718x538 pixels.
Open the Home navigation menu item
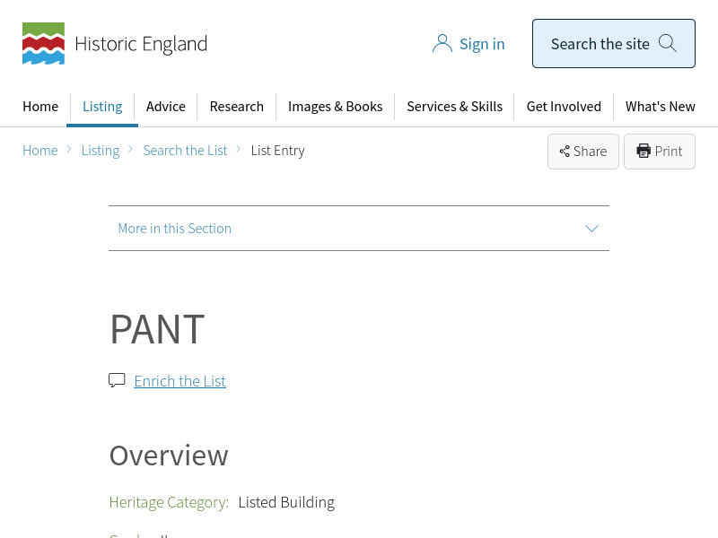40,107
